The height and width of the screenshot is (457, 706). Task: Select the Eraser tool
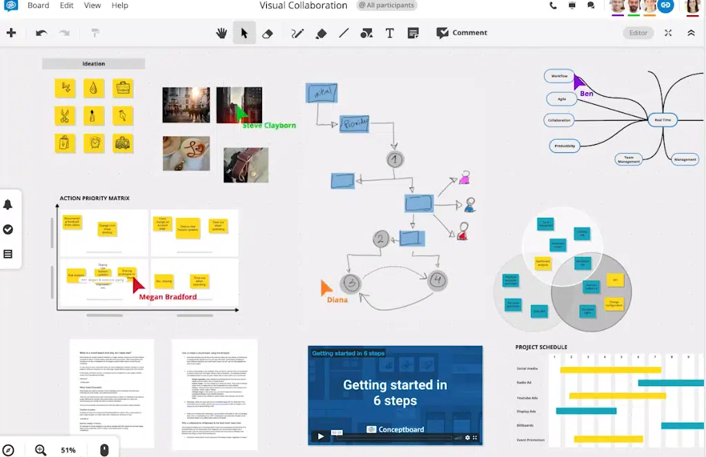coord(268,33)
